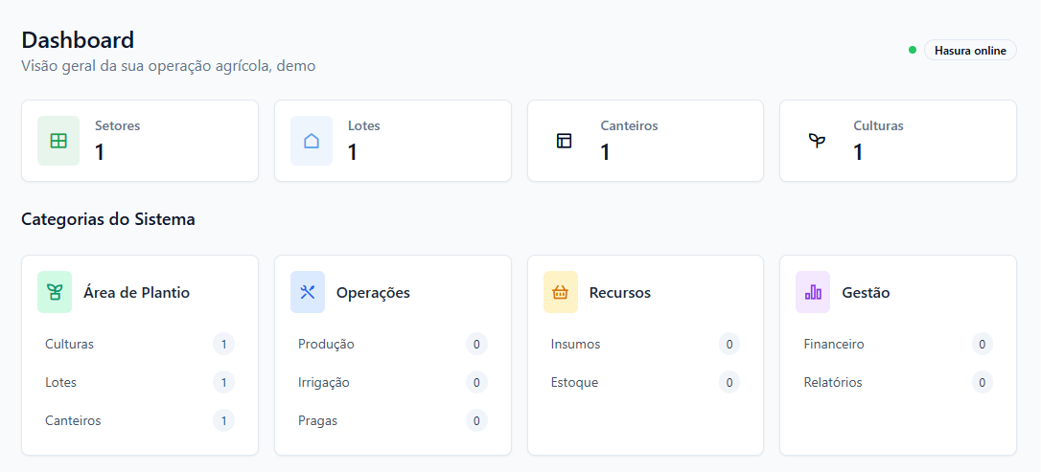Viewport: 1041px width, 472px height.
Task: Click the Dashboard page title
Action: tap(78, 40)
